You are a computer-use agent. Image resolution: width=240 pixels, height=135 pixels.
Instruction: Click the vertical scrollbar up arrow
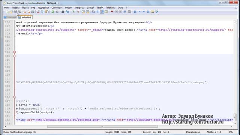point(235,22)
